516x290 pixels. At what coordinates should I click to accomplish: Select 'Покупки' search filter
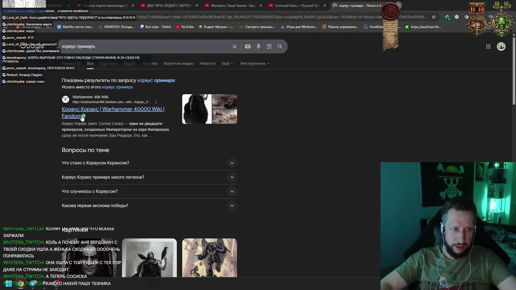pos(150,64)
